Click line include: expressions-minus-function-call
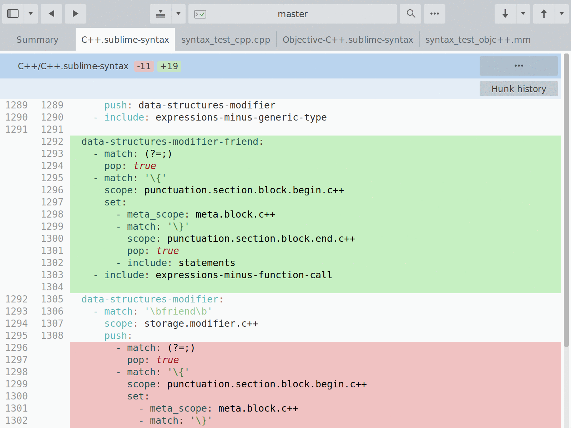The width and height of the screenshot is (571, 428). 315,275
